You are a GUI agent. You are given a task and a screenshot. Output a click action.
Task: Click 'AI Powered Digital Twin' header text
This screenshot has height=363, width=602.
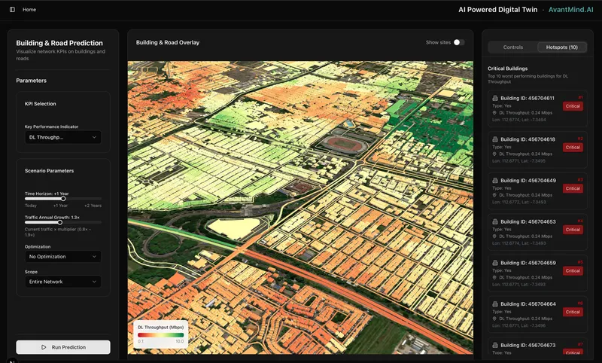pyautogui.click(x=498, y=10)
